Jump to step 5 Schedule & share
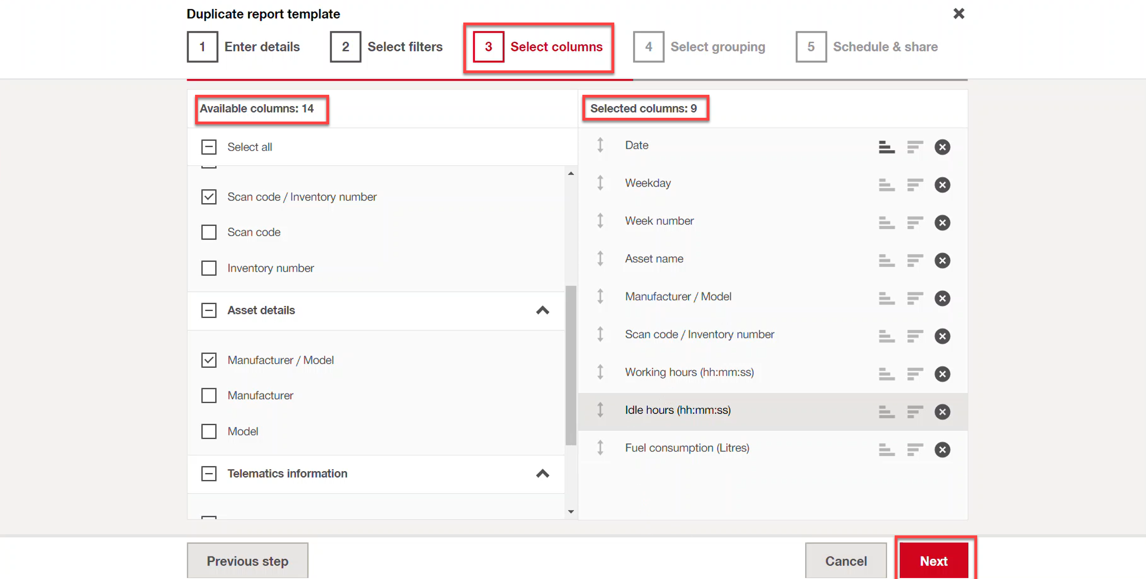Screen dimensions: 1146x579 tap(867, 46)
